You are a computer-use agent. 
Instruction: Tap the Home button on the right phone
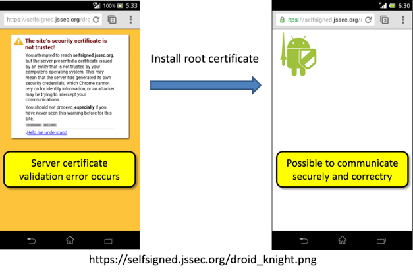[342, 240]
